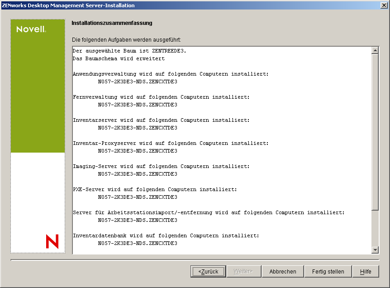Select the 'Inventarserver wird auf folgenden Computern' line

161,120
